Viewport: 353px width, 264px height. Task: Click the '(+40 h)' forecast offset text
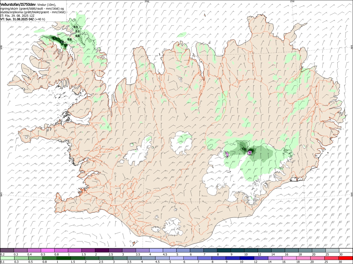(40, 19)
